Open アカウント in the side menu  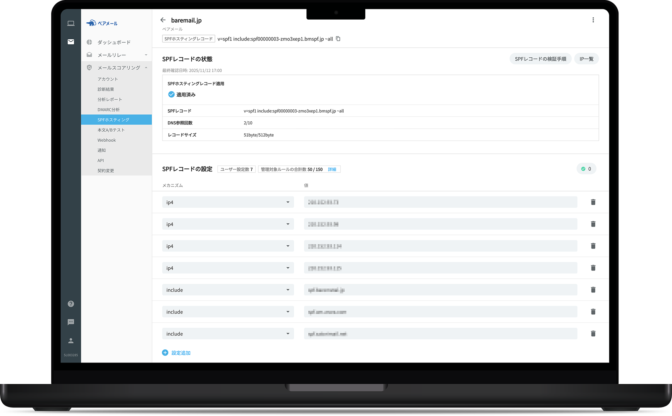tap(108, 79)
